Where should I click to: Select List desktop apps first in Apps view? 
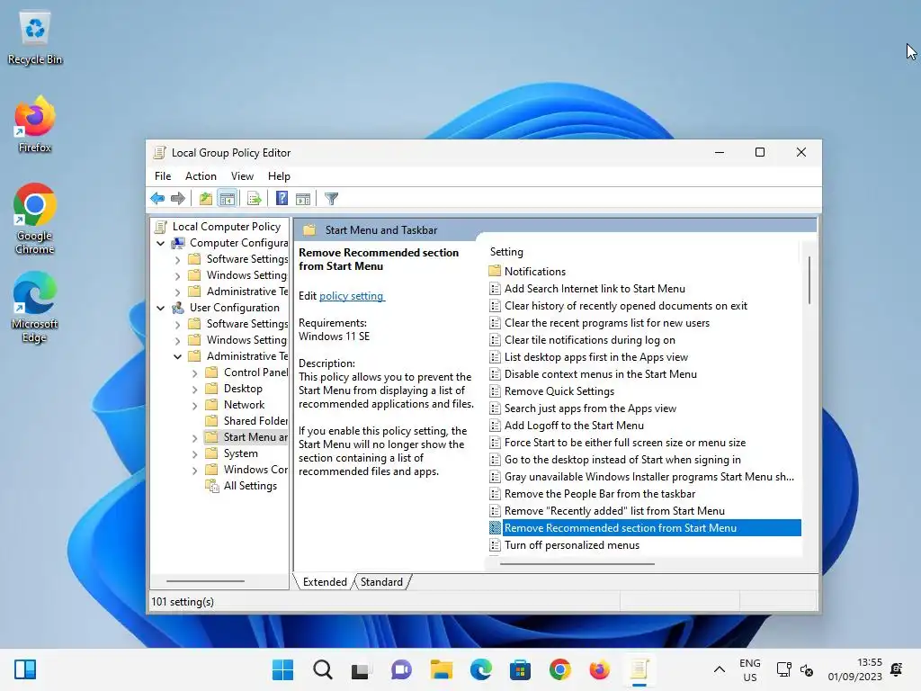(x=595, y=356)
